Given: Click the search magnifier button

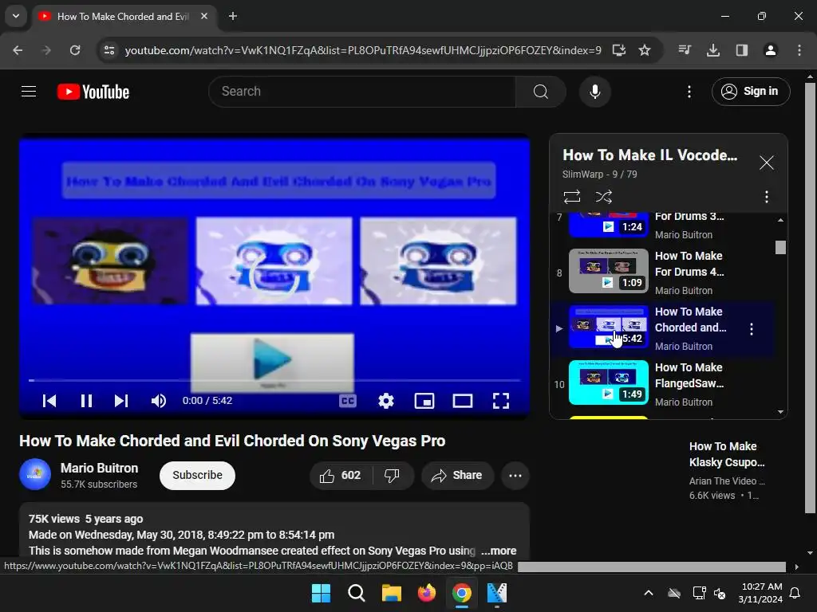Looking at the screenshot, I should pyautogui.click(x=540, y=92).
